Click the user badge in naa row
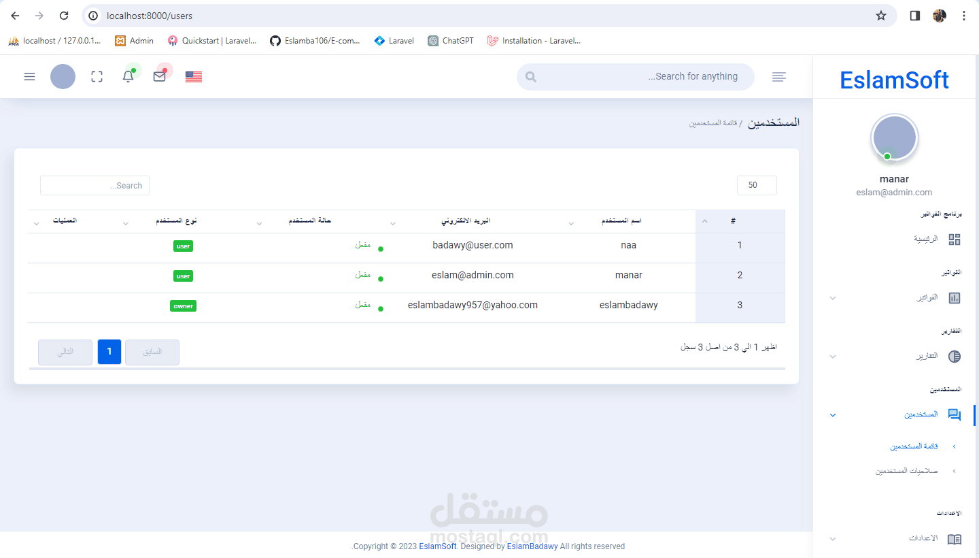Image resolution: width=979 pixels, height=558 pixels. tap(183, 246)
